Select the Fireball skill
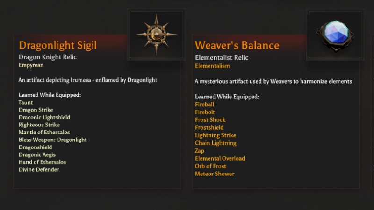Image resolution: width=374 pixels, height=210 pixels. pos(204,105)
